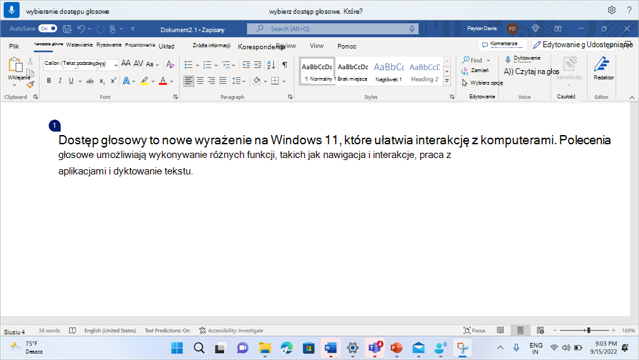This screenshot has height=360, width=639.
Task: Open voice access help question mark
Action: [629, 10]
